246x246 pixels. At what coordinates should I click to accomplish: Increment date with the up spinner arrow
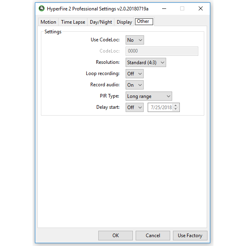click(175, 106)
